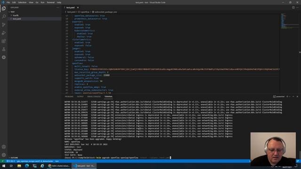Create new terminal with plus icon
The width and height of the screenshot is (301, 169).
pos(287,97)
